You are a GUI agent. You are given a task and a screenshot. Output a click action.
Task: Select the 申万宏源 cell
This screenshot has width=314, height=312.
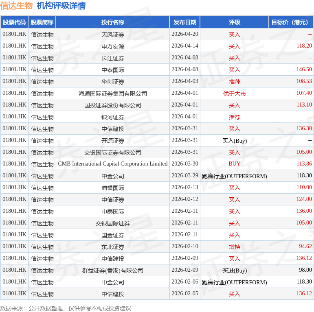(x=113, y=46)
